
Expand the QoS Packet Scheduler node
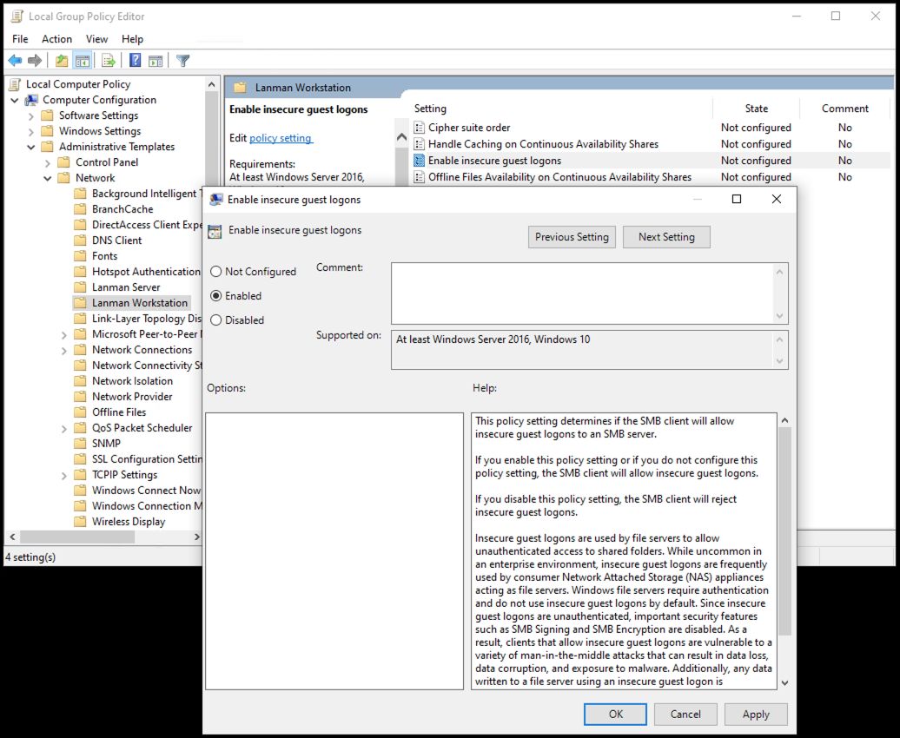coord(63,428)
